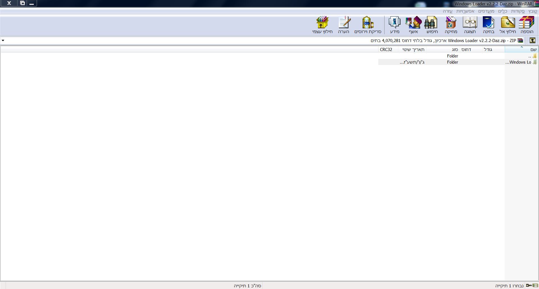Viewport: 539px width, 289px height.
Task: Restore down the WinRAR window
Action: pos(22,3)
